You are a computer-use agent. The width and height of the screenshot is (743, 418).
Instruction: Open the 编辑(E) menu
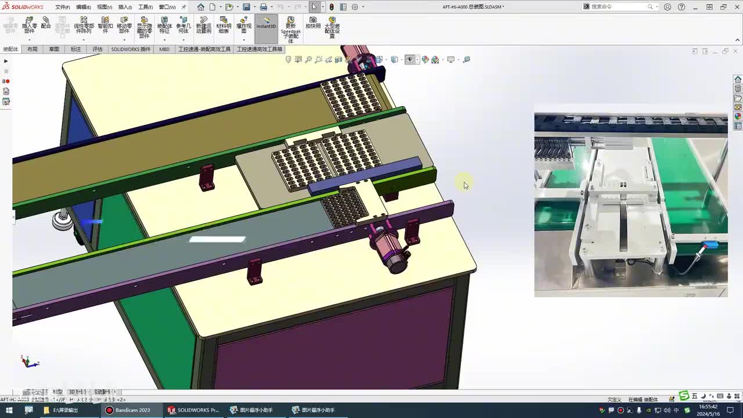(83, 7)
